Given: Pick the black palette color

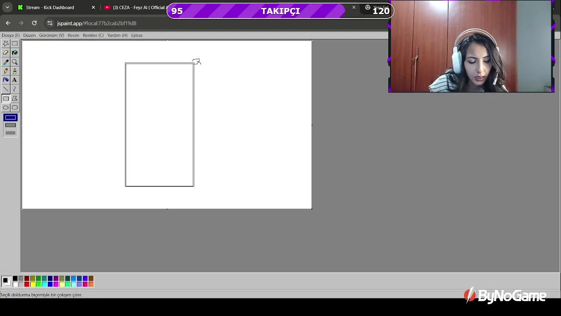Looking at the screenshot, I should 15,278.
